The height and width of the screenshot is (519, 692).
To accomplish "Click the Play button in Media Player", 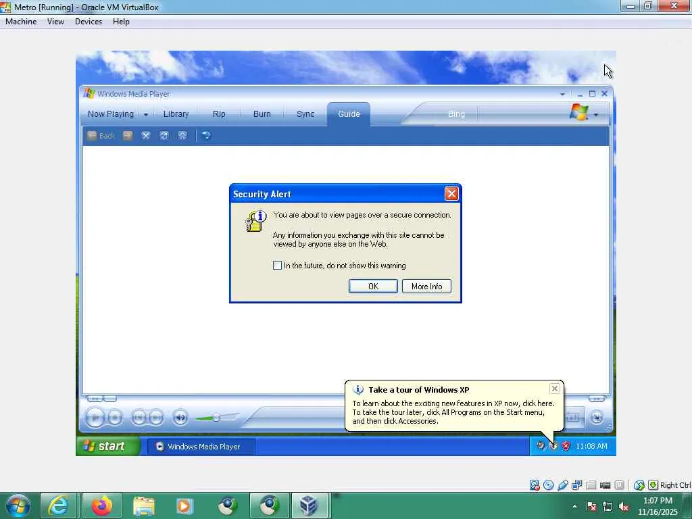I will pyautogui.click(x=95, y=417).
